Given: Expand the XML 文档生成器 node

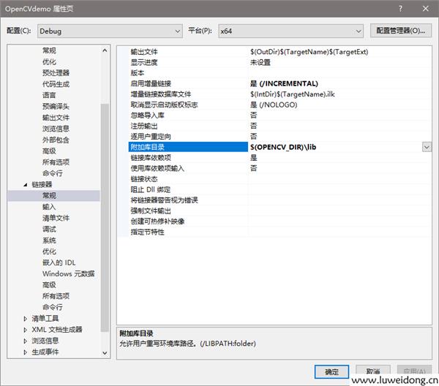Looking at the screenshot, I should click(x=26, y=330).
